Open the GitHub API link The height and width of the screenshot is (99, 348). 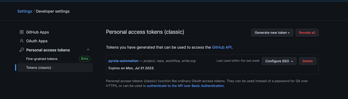(x=222, y=47)
